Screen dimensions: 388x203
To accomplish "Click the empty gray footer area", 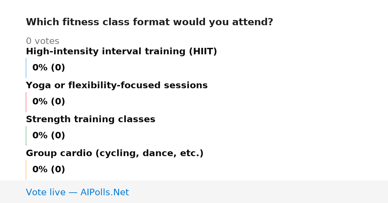I will click(x=259, y=192).
